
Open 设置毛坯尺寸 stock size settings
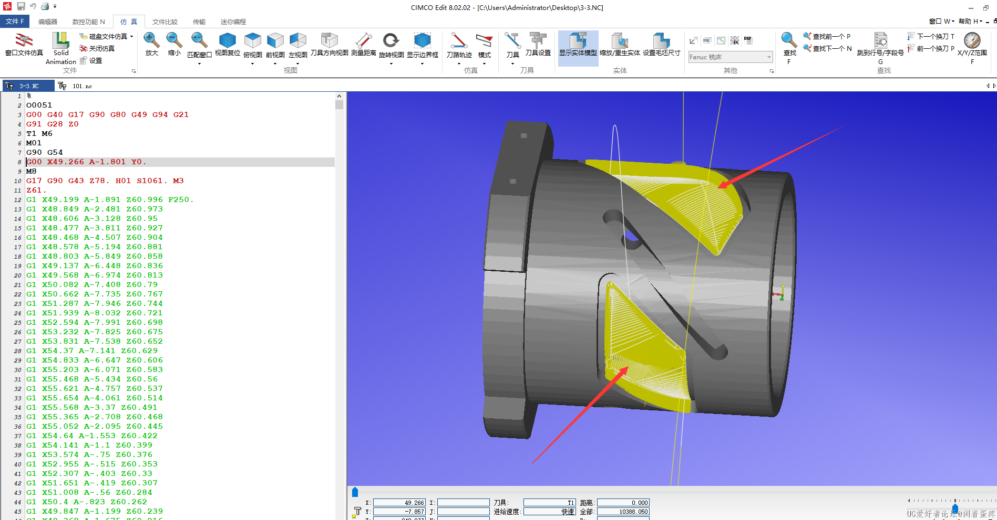click(x=662, y=45)
